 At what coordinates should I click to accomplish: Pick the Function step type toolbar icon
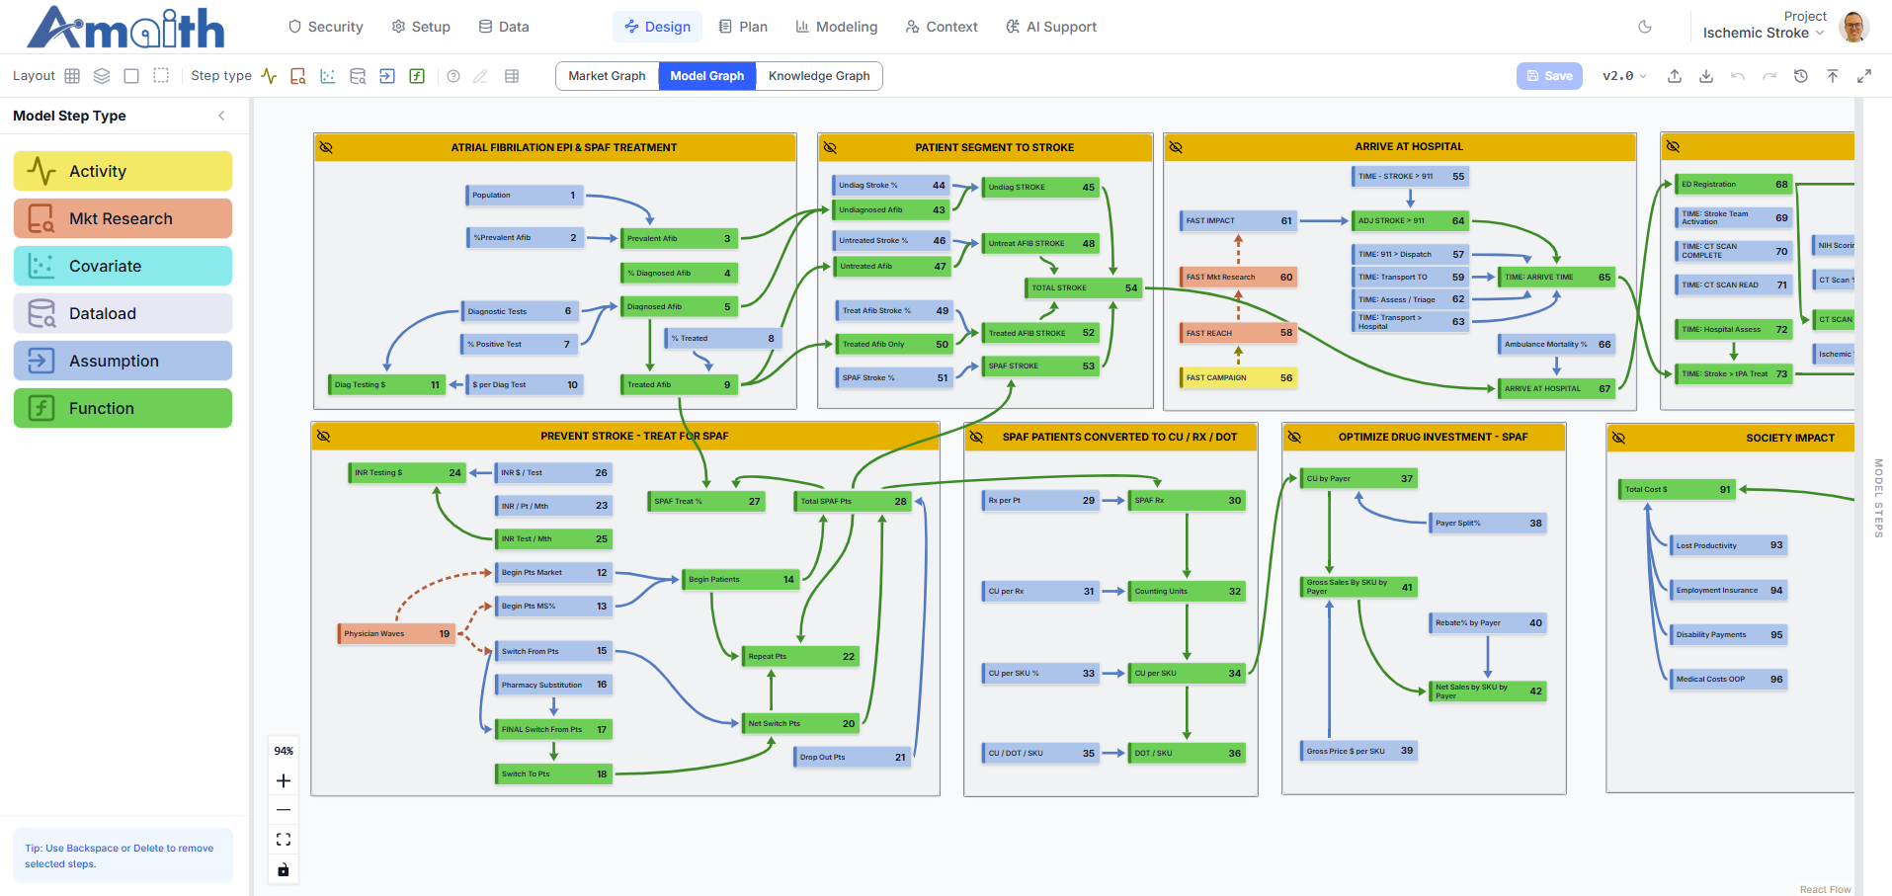pyautogui.click(x=417, y=76)
